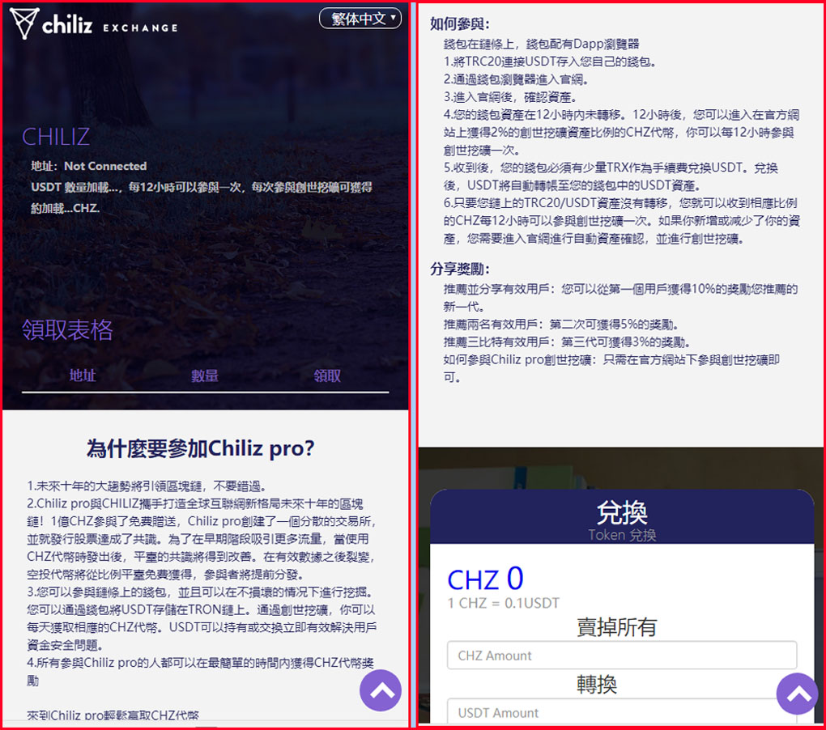This screenshot has height=730, width=826.
Task: Click the 領取表格 heading
Action: [67, 330]
